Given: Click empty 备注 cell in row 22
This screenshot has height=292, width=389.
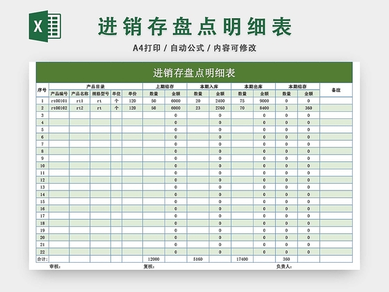Looking at the screenshot, I should click(x=336, y=252).
